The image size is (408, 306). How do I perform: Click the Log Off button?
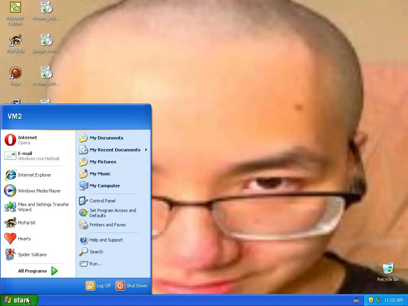tap(98, 286)
